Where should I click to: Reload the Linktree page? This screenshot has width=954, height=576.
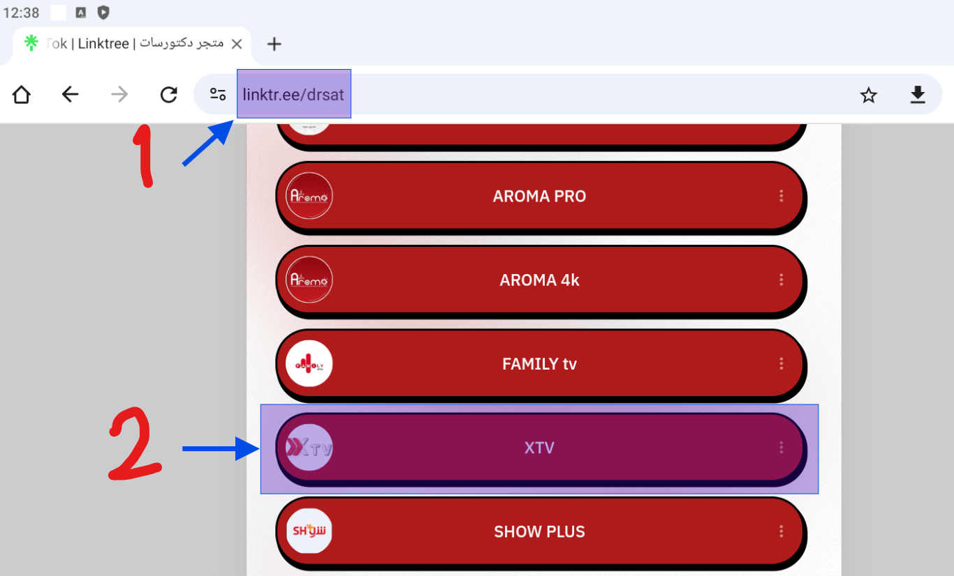(168, 95)
